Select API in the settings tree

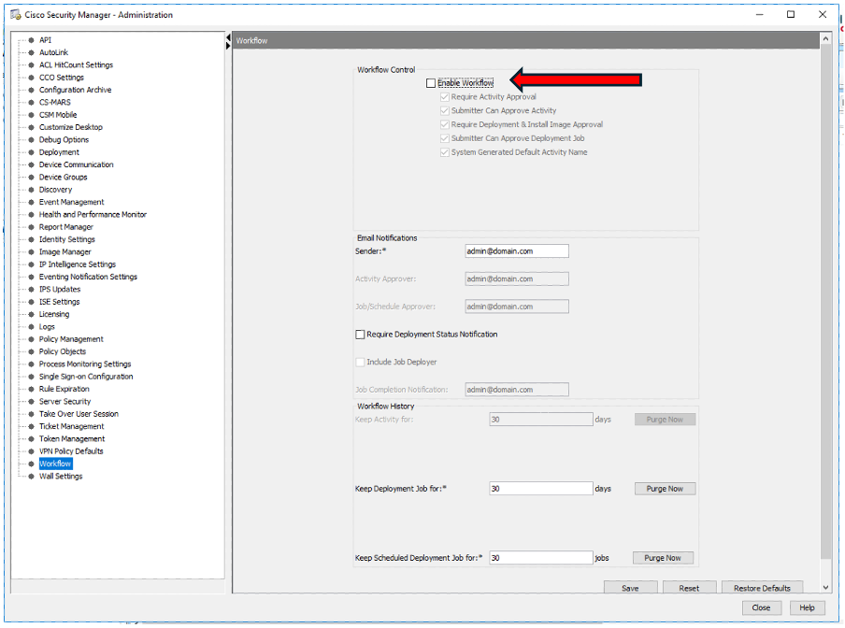tap(45, 40)
